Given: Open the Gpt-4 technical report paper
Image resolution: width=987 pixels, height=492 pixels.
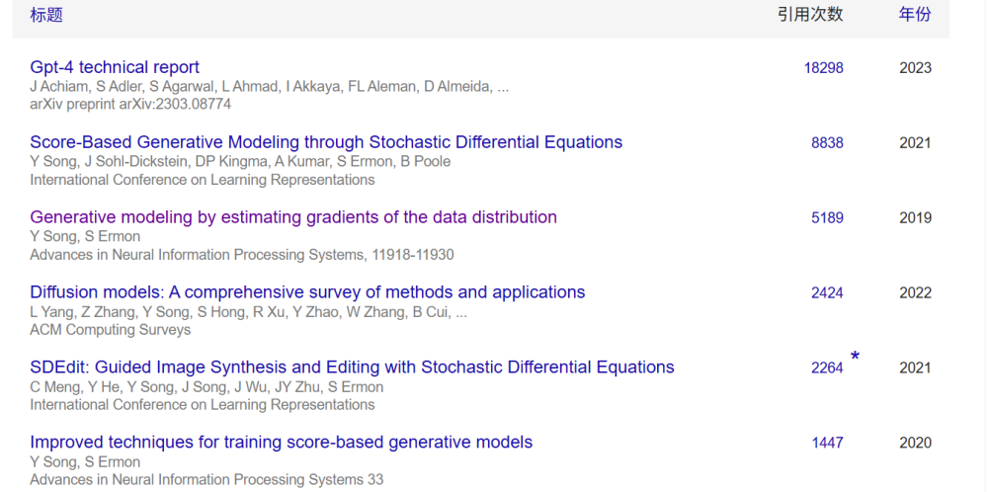Looking at the screenshot, I should [115, 67].
